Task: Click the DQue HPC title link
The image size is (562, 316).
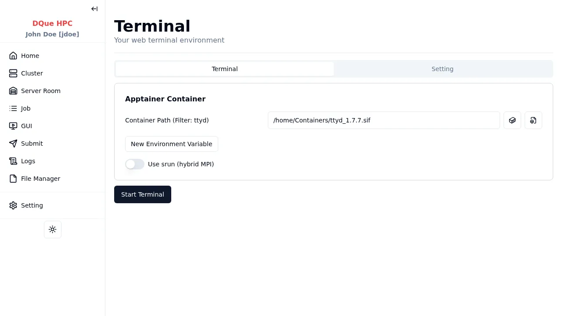Action: [52, 23]
